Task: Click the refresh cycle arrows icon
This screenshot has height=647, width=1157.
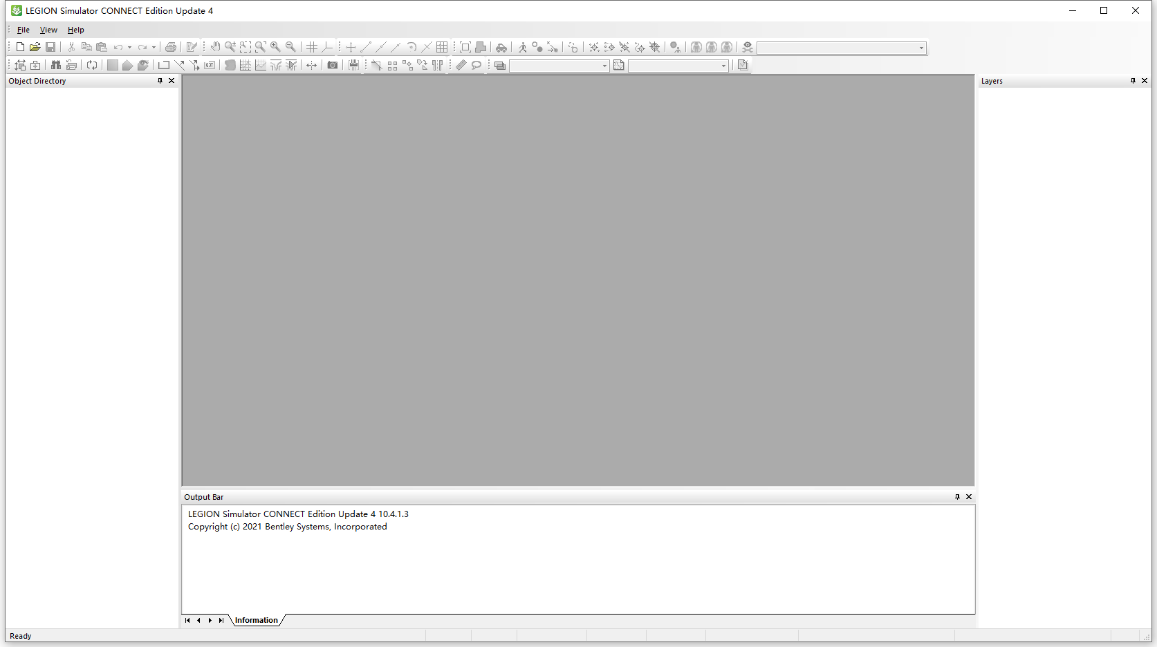Action: 92,65
